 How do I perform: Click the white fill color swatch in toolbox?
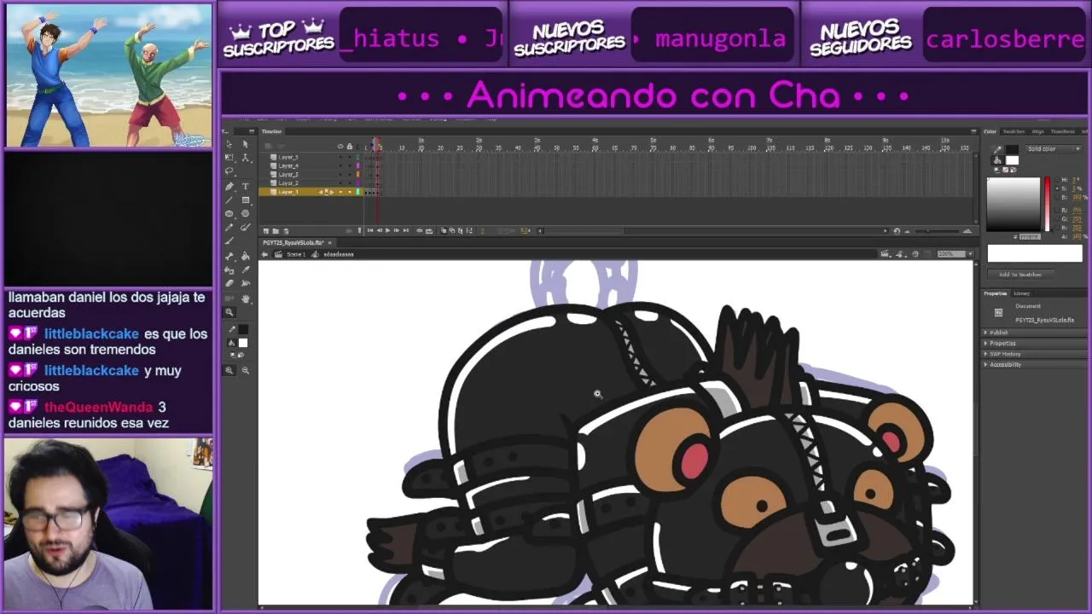[243, 343]
